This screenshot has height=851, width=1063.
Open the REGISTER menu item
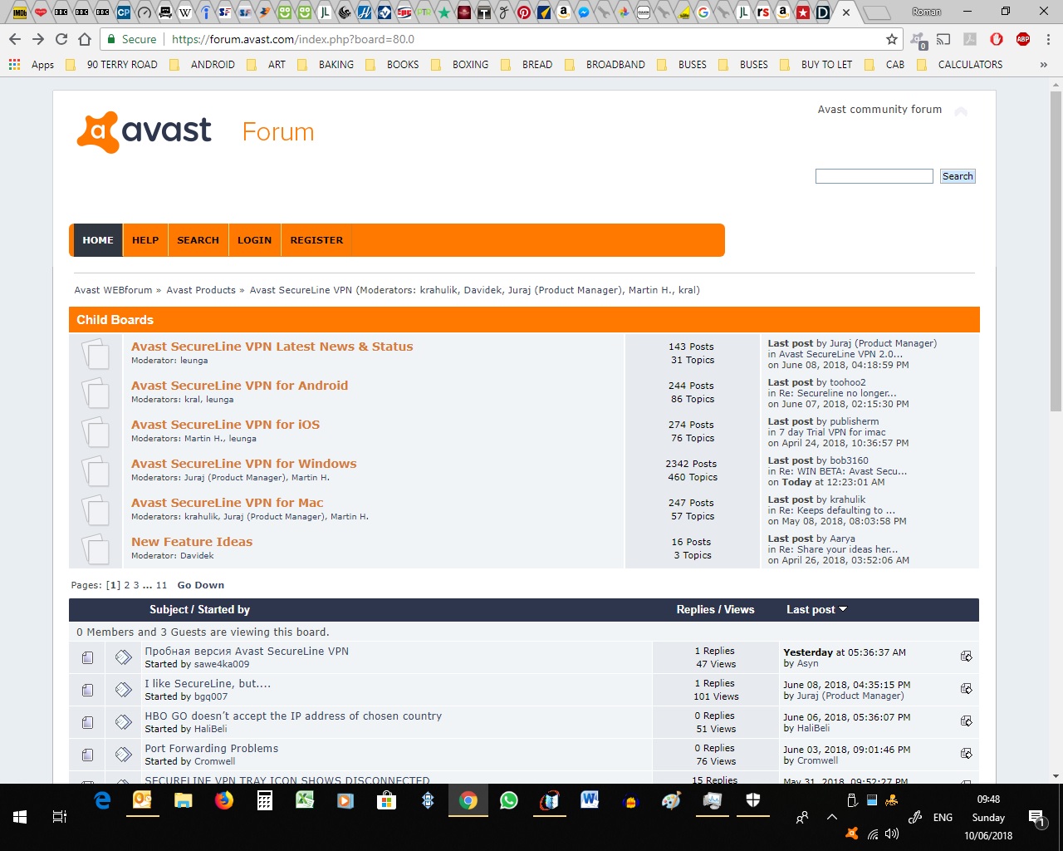316,240
